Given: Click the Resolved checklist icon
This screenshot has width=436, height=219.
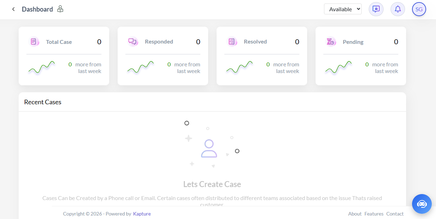Looking at the screenshot, I should click(x=231, y=42).
